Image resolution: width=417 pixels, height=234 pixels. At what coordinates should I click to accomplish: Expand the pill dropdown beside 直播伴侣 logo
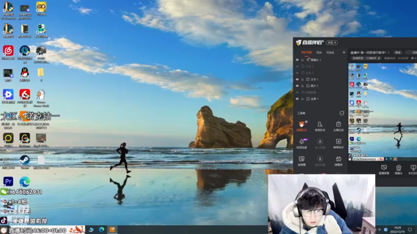point(332,43)
